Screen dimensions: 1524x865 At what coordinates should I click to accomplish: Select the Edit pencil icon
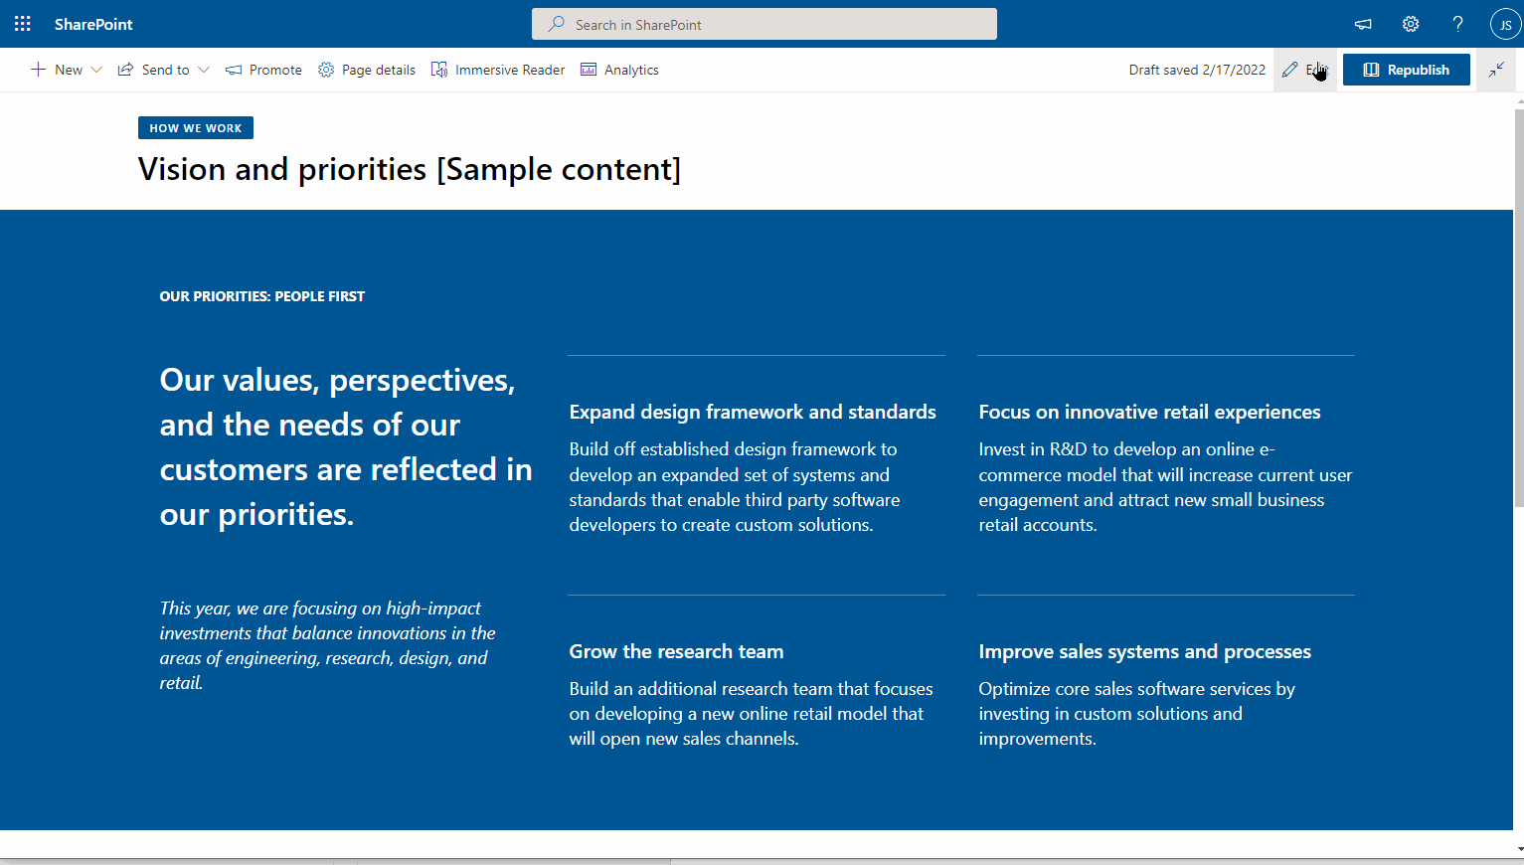1290,69
